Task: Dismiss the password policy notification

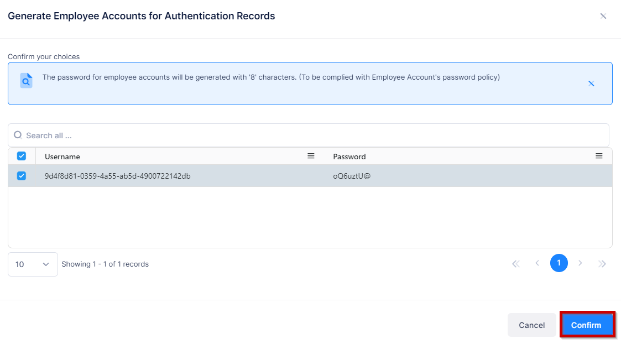Action: tap(591, 84)
